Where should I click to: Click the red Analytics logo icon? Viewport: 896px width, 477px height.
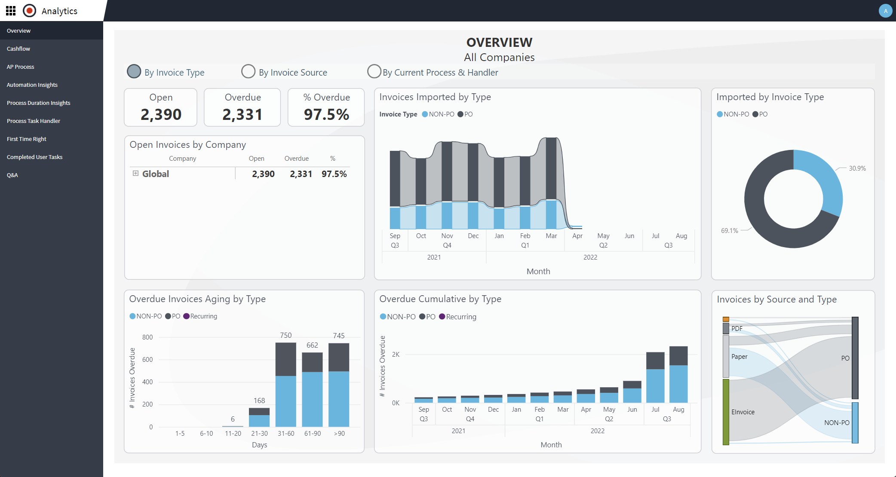pos(29,11)
